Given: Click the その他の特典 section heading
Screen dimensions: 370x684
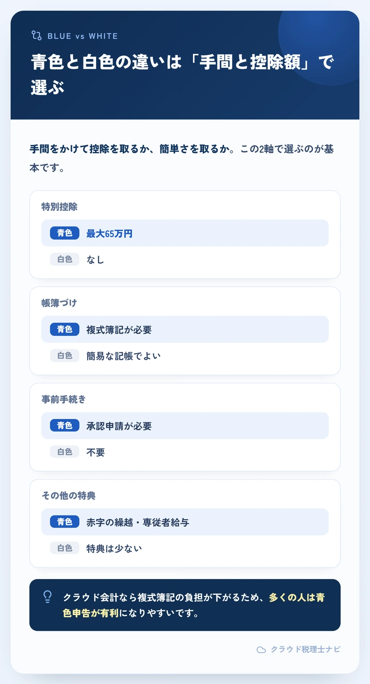Looking at the screenshot, I should pyautogui.click(x=69, y=495).
